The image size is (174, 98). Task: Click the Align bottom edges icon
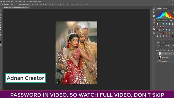38,4
